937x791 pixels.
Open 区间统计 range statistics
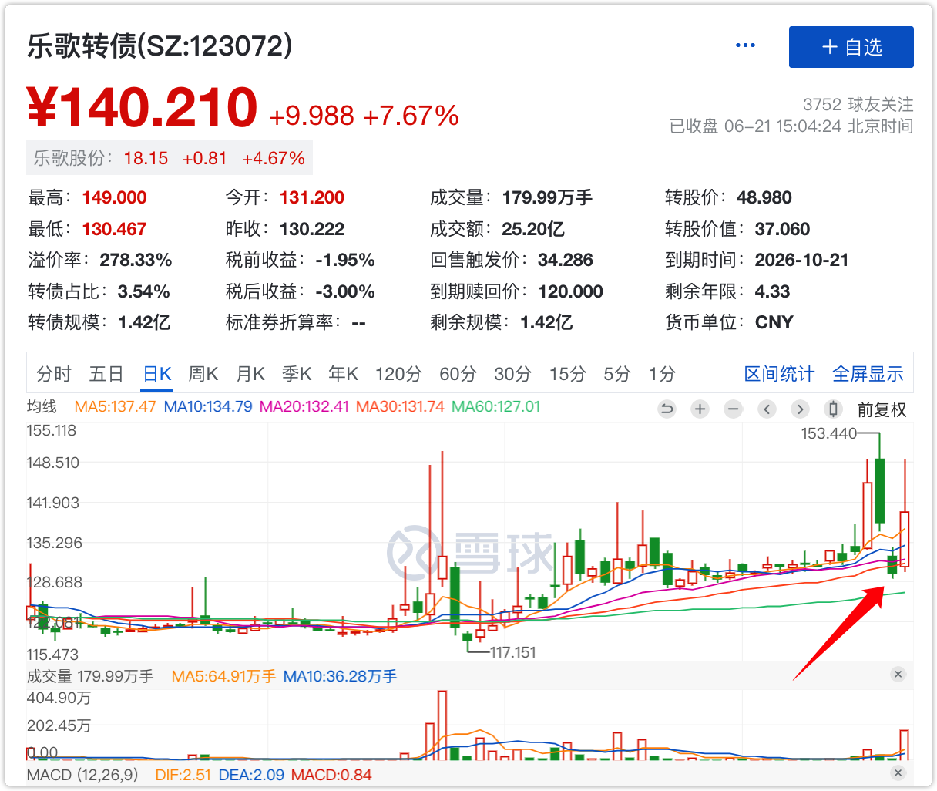point(779,374)
